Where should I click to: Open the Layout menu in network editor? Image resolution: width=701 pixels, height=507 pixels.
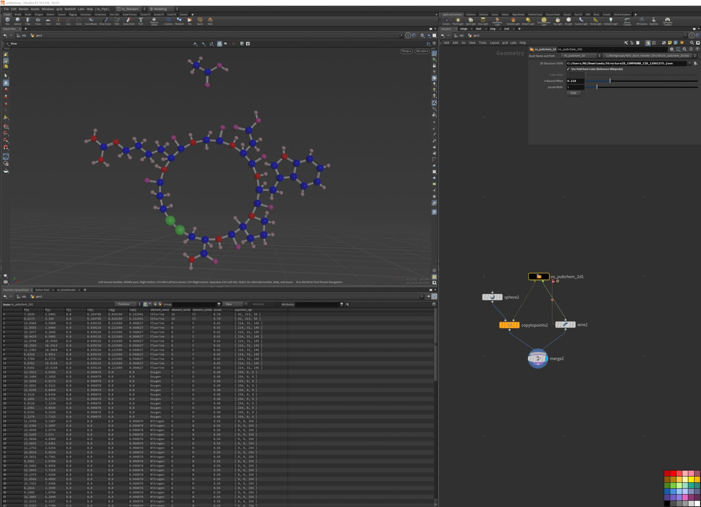pos(494,43)
